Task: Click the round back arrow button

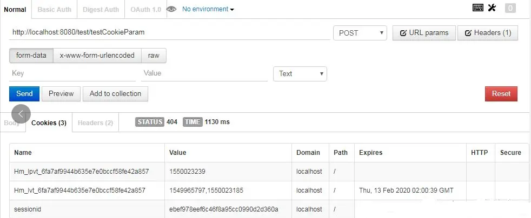Action: pos(21,113)
